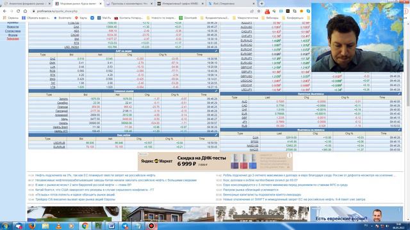Open the Downloads bookmark
This screenshot has width=410, height=230.
188,18
